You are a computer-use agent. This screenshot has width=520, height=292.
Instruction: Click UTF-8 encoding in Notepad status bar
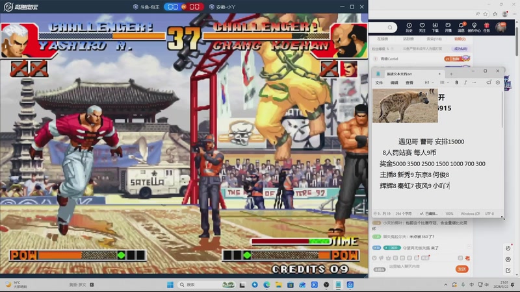coord(489,214)
